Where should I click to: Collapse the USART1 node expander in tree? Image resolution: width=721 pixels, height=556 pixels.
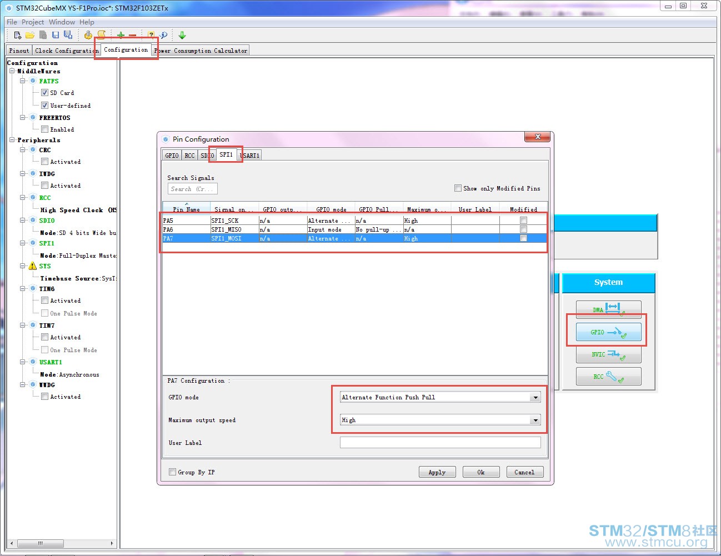tap(23, 362)
